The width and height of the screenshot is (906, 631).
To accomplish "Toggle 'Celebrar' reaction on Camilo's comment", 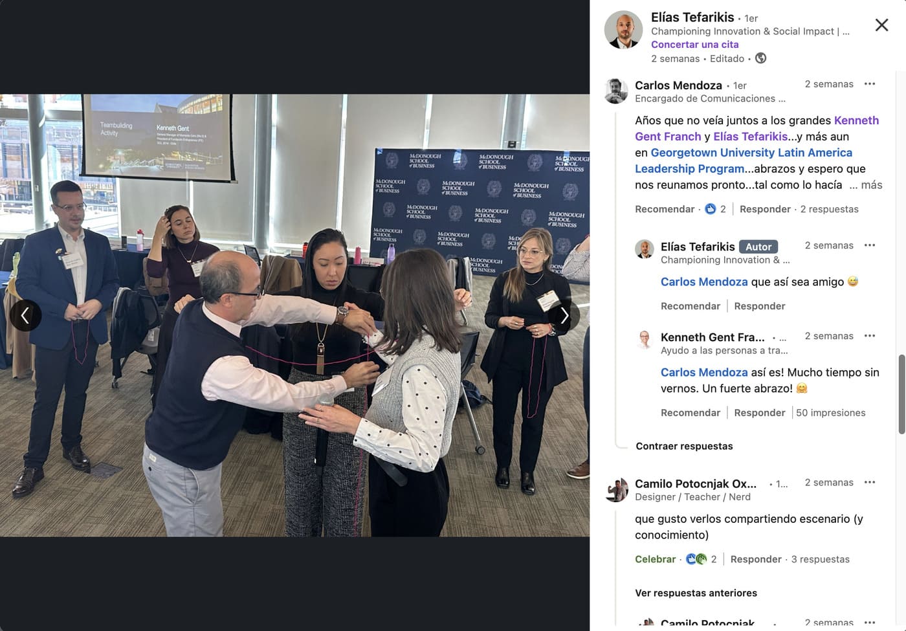I will (x=655, y=559).
